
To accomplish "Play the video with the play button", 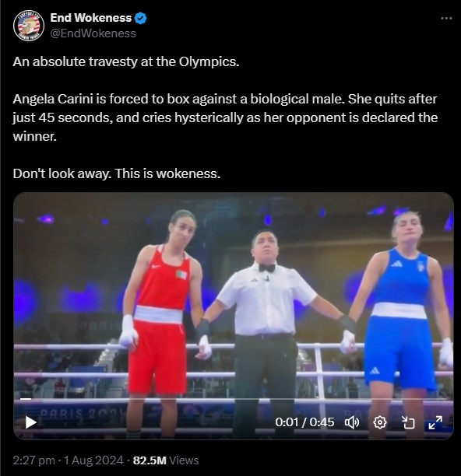I will (30, 422).
